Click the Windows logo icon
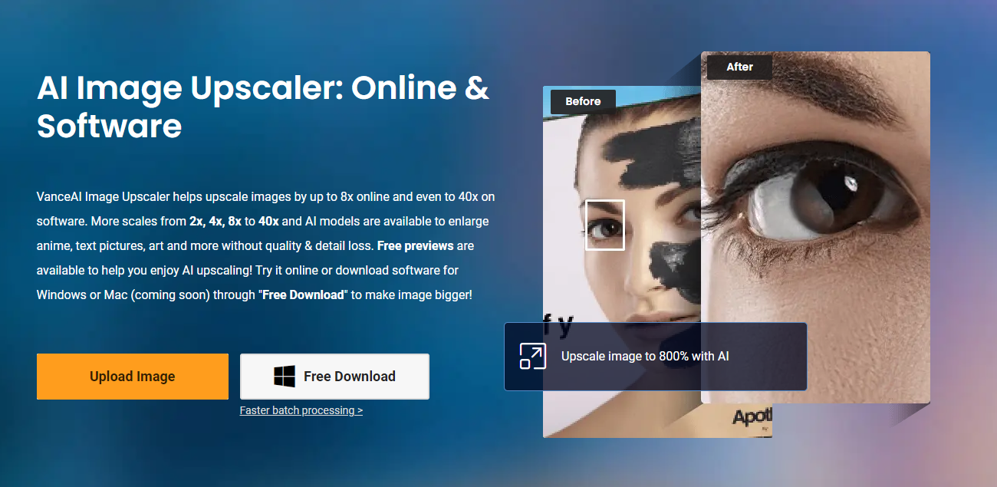The image size is (997, 487). (x=285, y=376)
